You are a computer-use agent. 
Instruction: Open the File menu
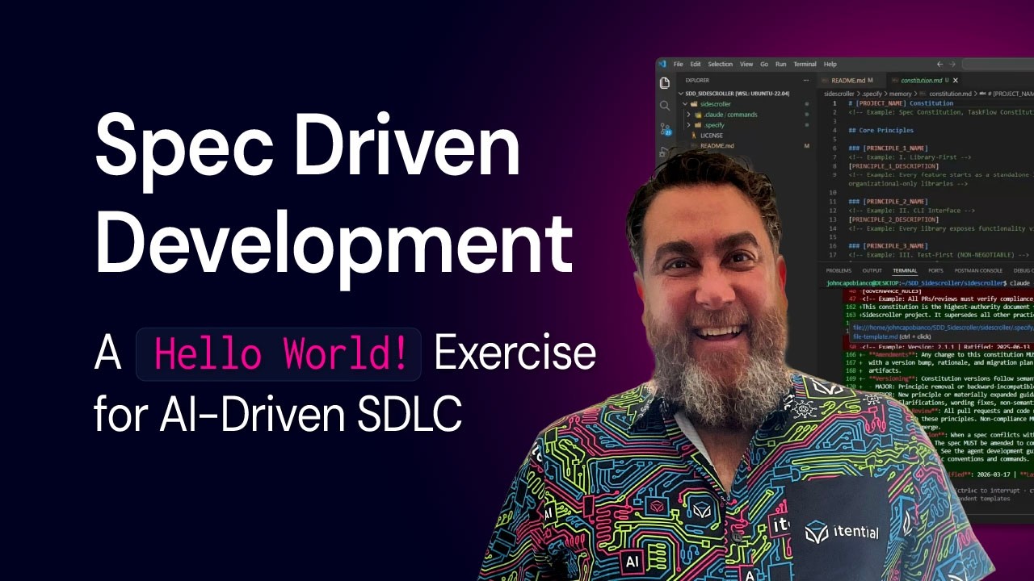tap(679, 64)
